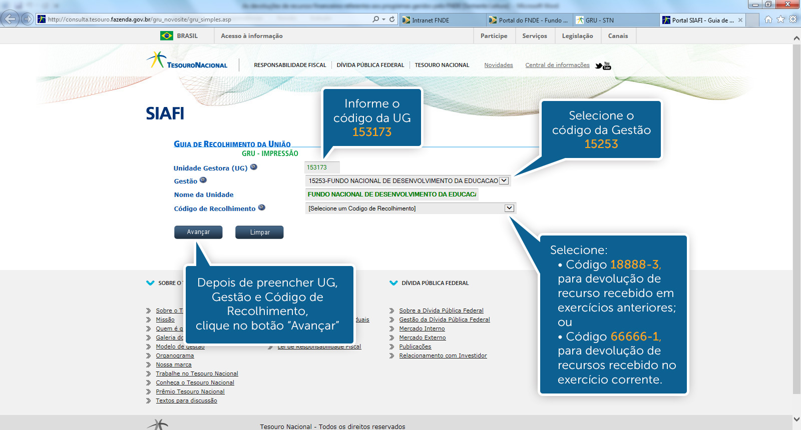Open the Serviços menu
The height and width of the screenshot is (430, 801).
tap(535, 36)
